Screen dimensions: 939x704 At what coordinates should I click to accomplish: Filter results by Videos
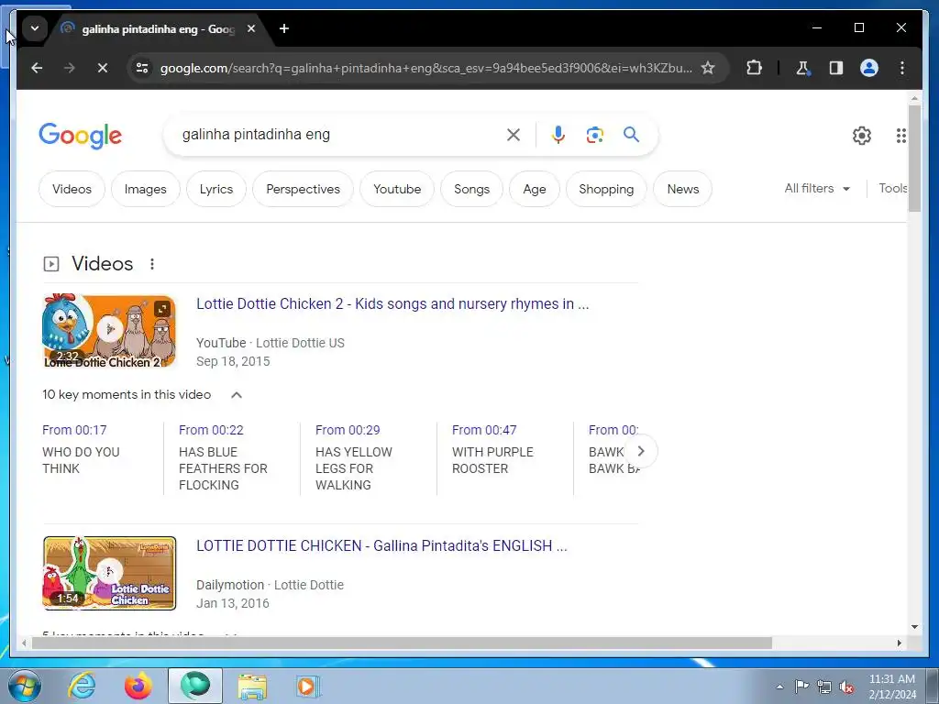[x=72, y=189]
